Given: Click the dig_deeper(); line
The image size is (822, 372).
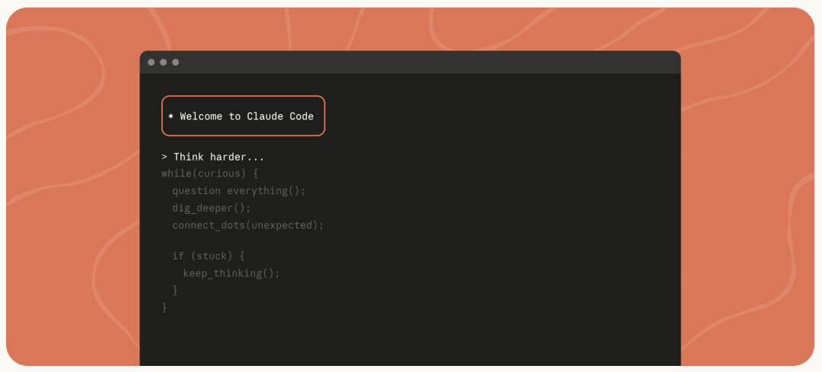Looking at the screenshot, I should [211, 208].
